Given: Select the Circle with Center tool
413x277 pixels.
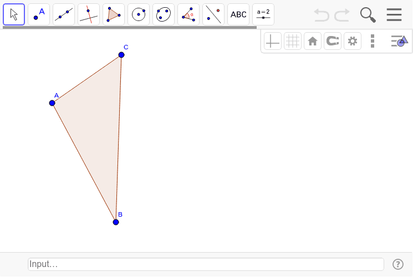Looking at the screenshot, I should coord(139,14).
